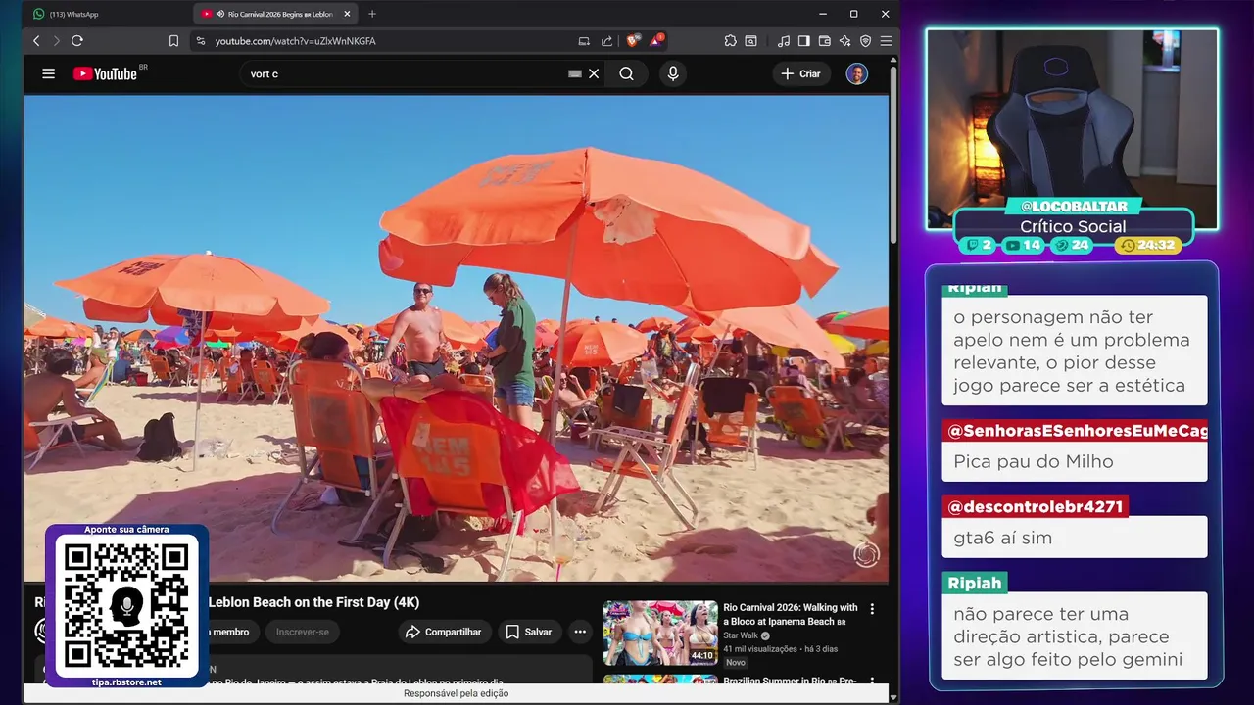Click the 'Novo' badge

pos(736,663)
